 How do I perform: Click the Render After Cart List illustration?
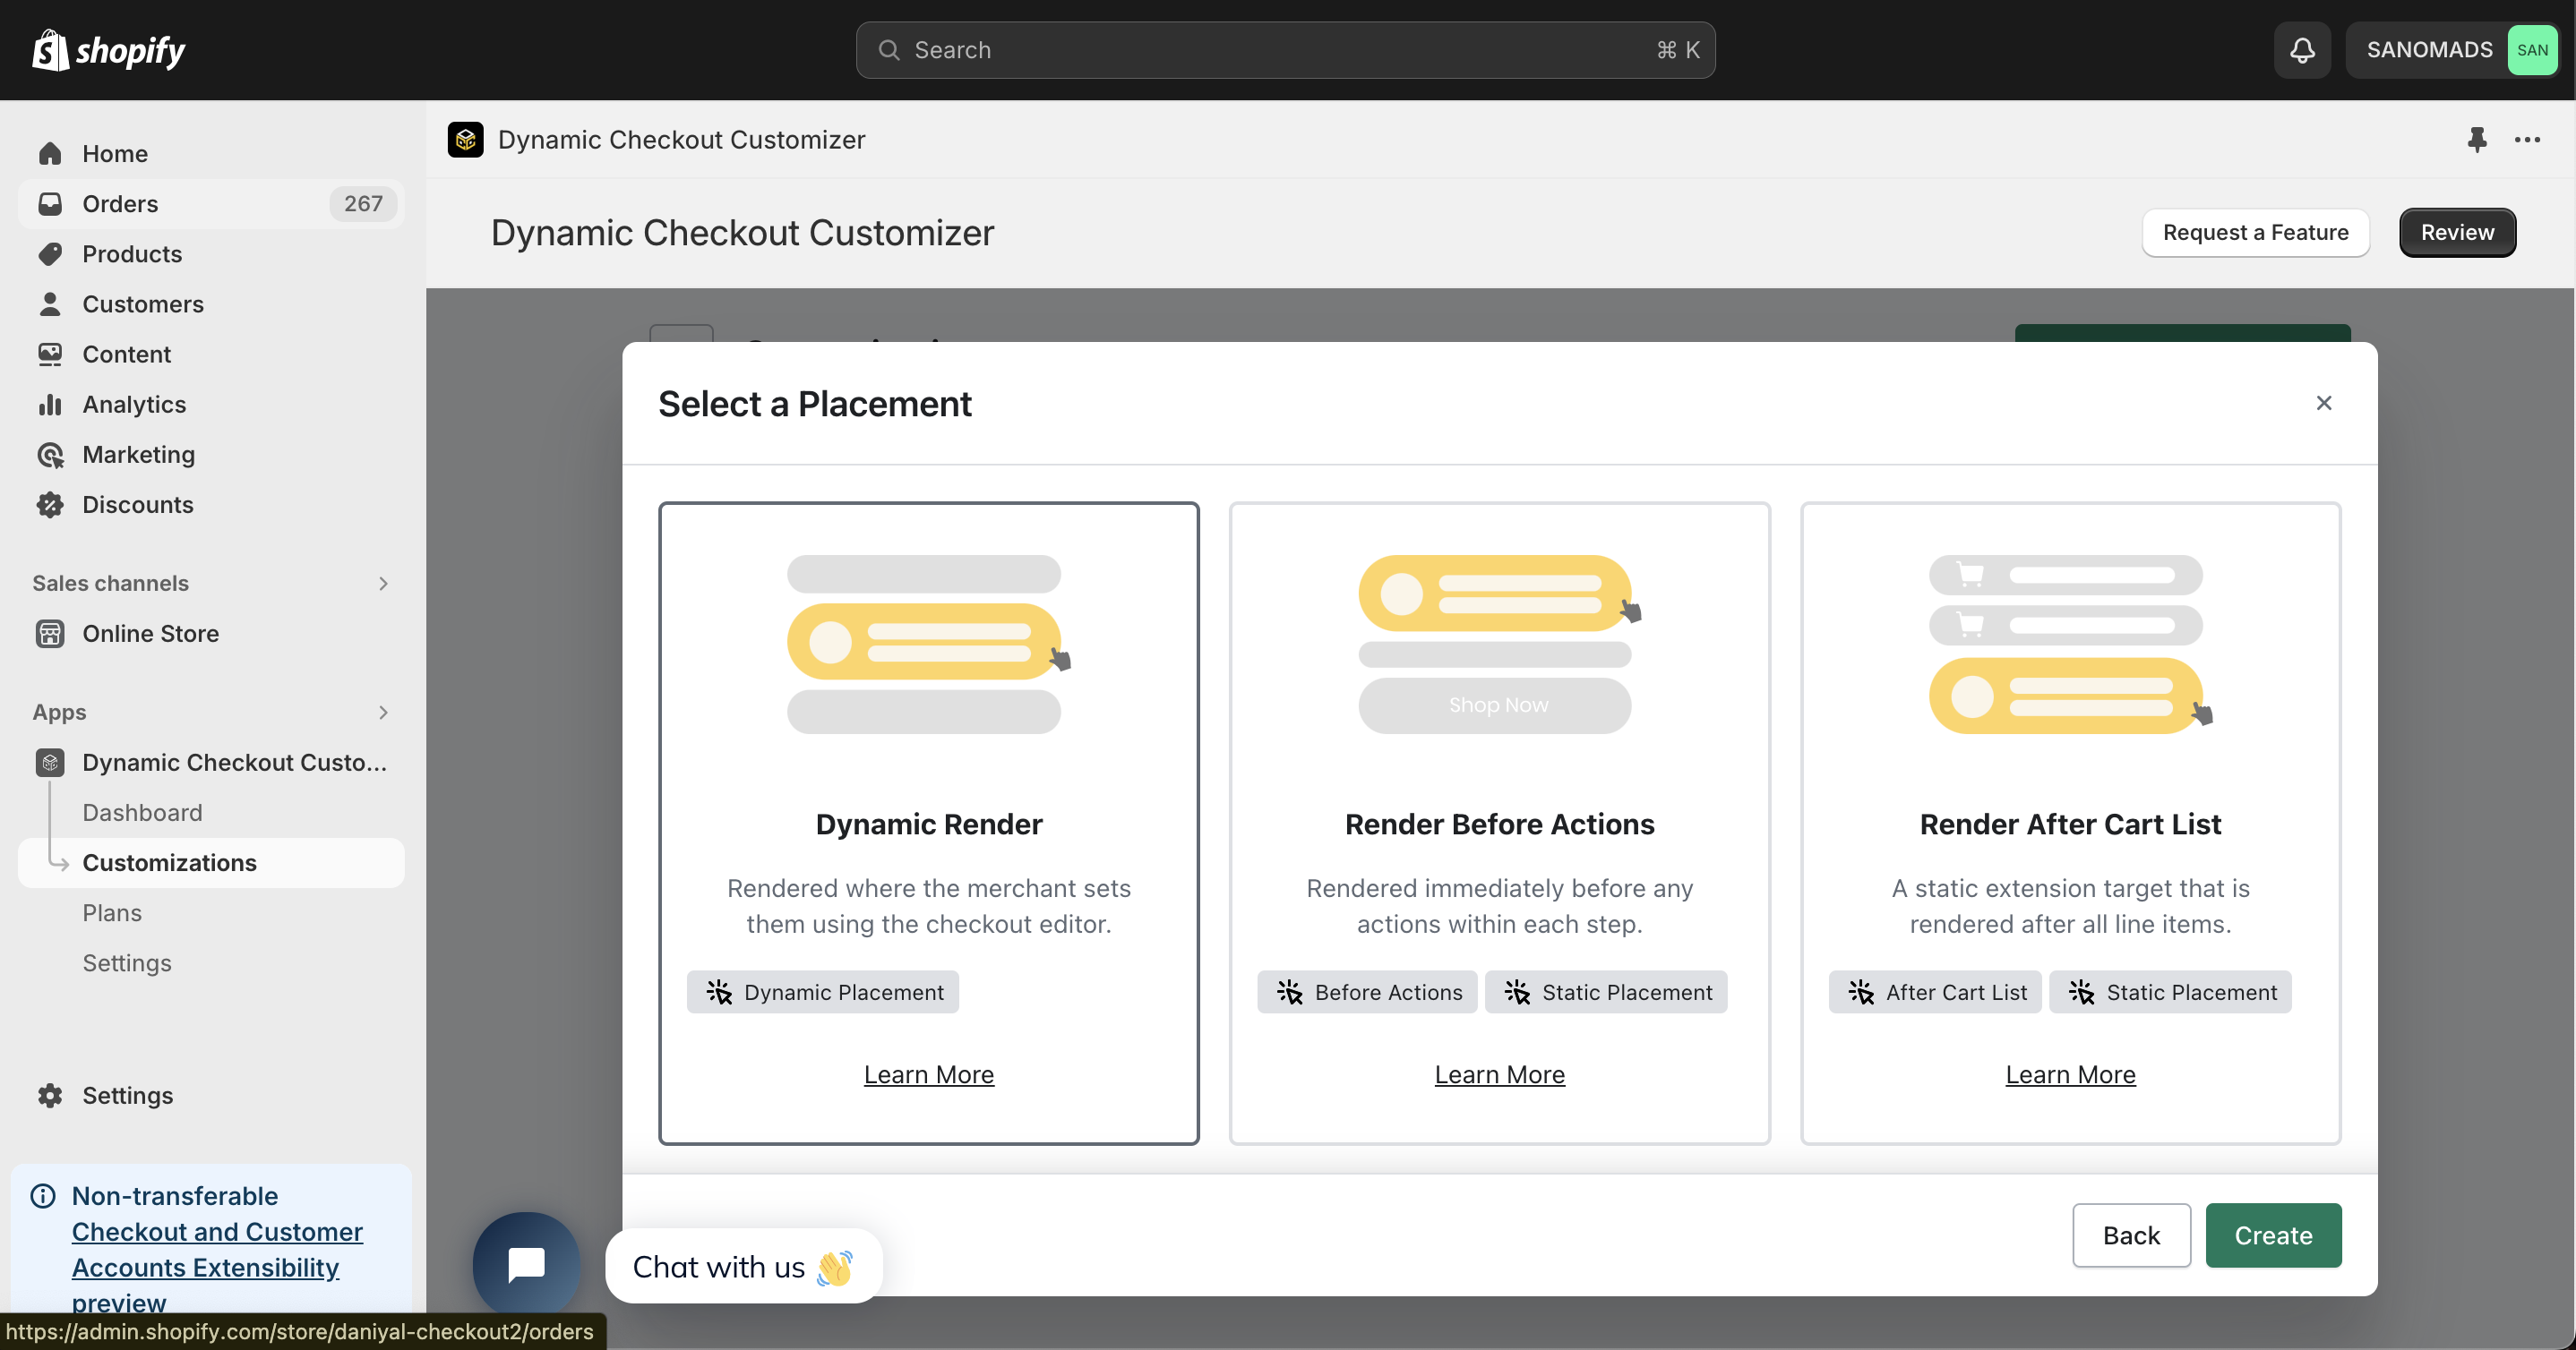tap(2070, 645)
